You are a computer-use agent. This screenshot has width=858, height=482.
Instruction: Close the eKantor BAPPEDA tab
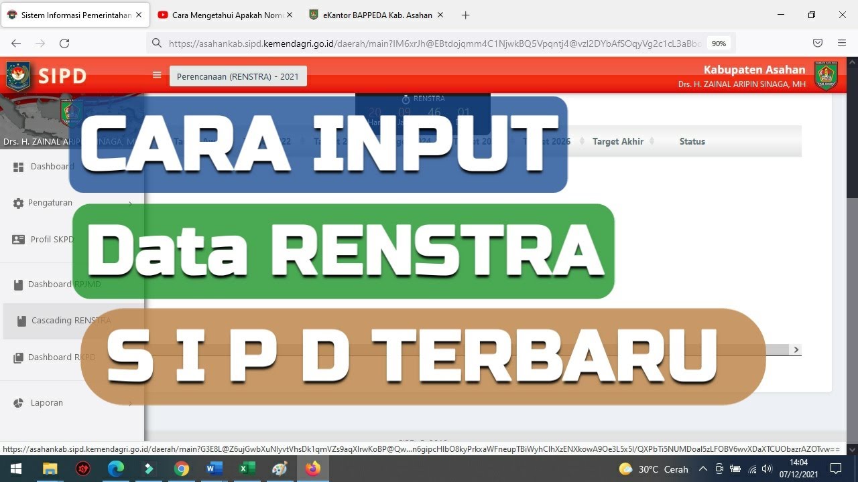coord(440,15)
